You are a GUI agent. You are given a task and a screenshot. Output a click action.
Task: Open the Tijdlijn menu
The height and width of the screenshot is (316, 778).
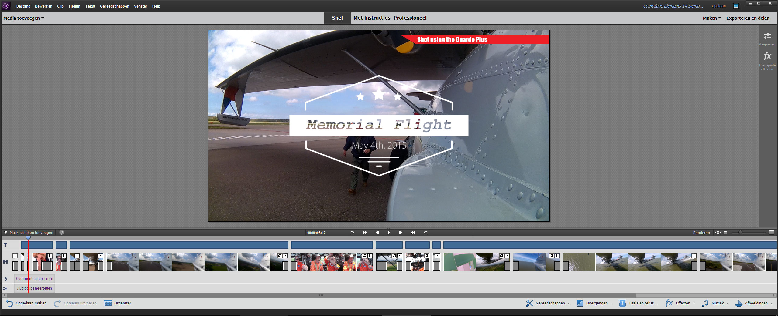74,6
